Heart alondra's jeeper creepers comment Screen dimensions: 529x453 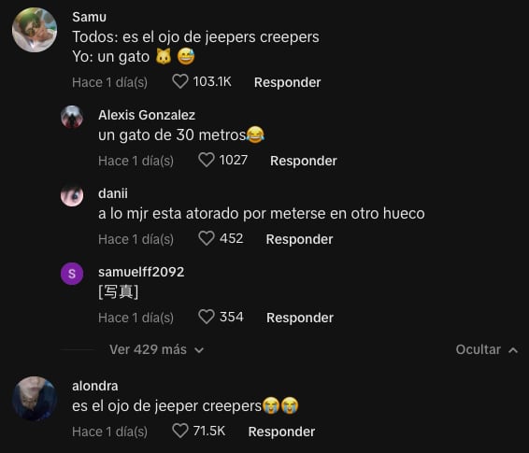click(180, 431)
